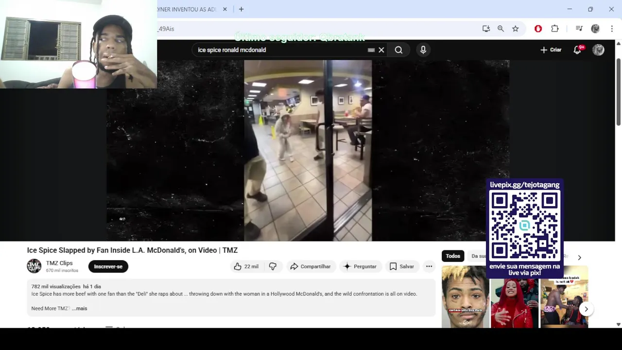Open the 'kodak is not ok' Shorts thumbnail
Image resolution: width=622 pixels, height=350 pixels.
(x=564, y=297)
